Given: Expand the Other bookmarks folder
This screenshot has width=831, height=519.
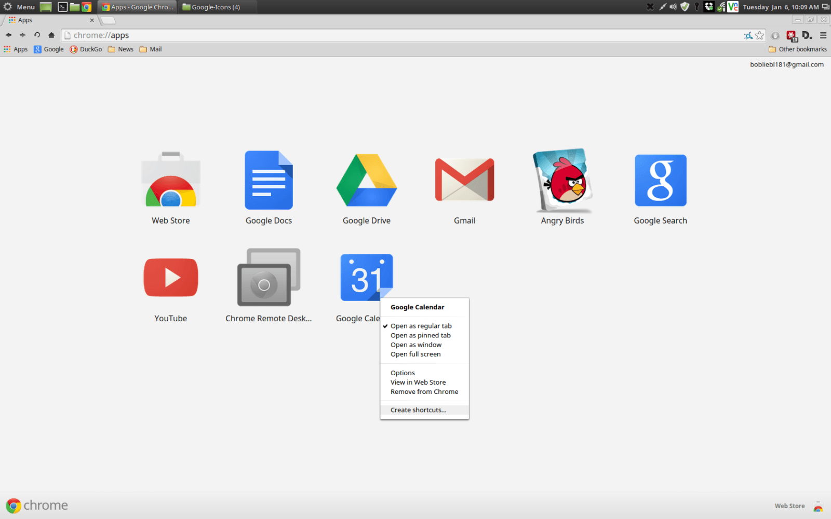Looking at the screenshot, I should 798,49.
